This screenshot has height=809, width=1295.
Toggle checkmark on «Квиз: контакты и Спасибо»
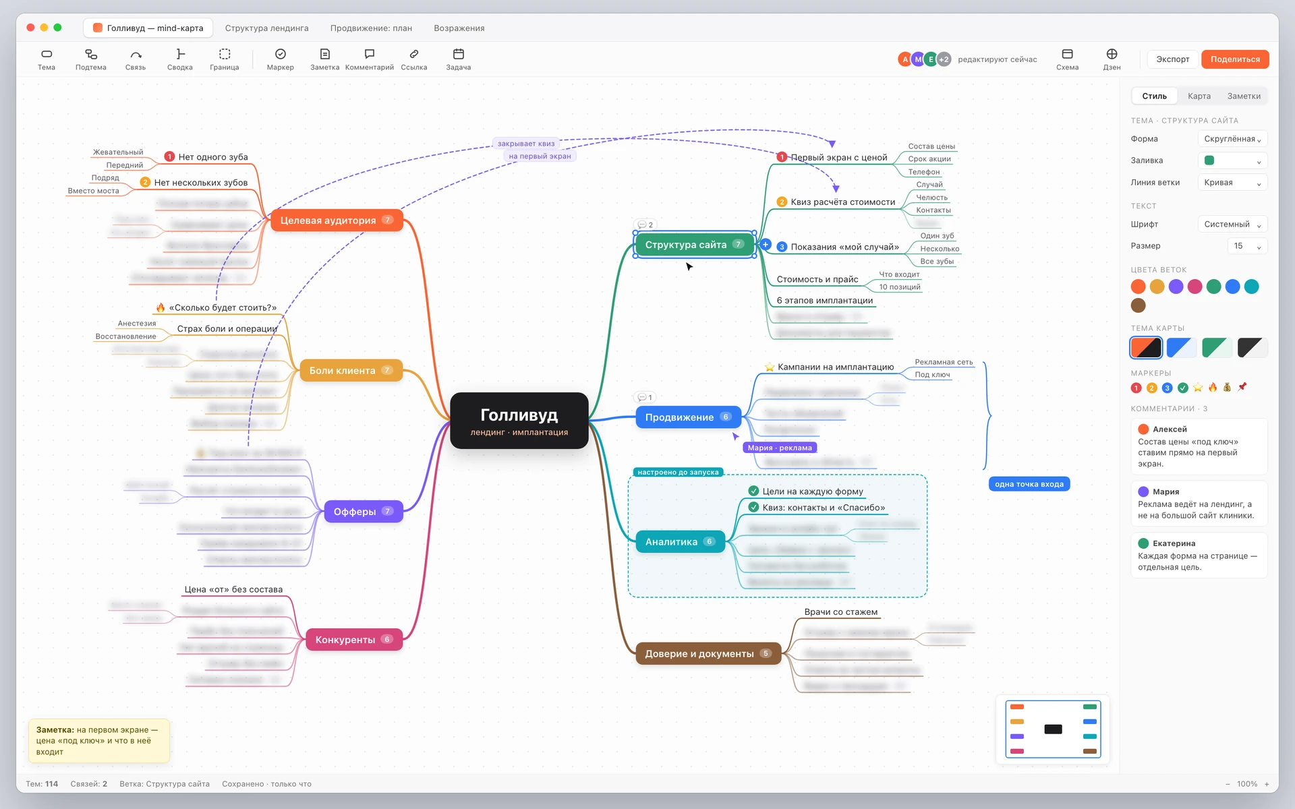753,507
